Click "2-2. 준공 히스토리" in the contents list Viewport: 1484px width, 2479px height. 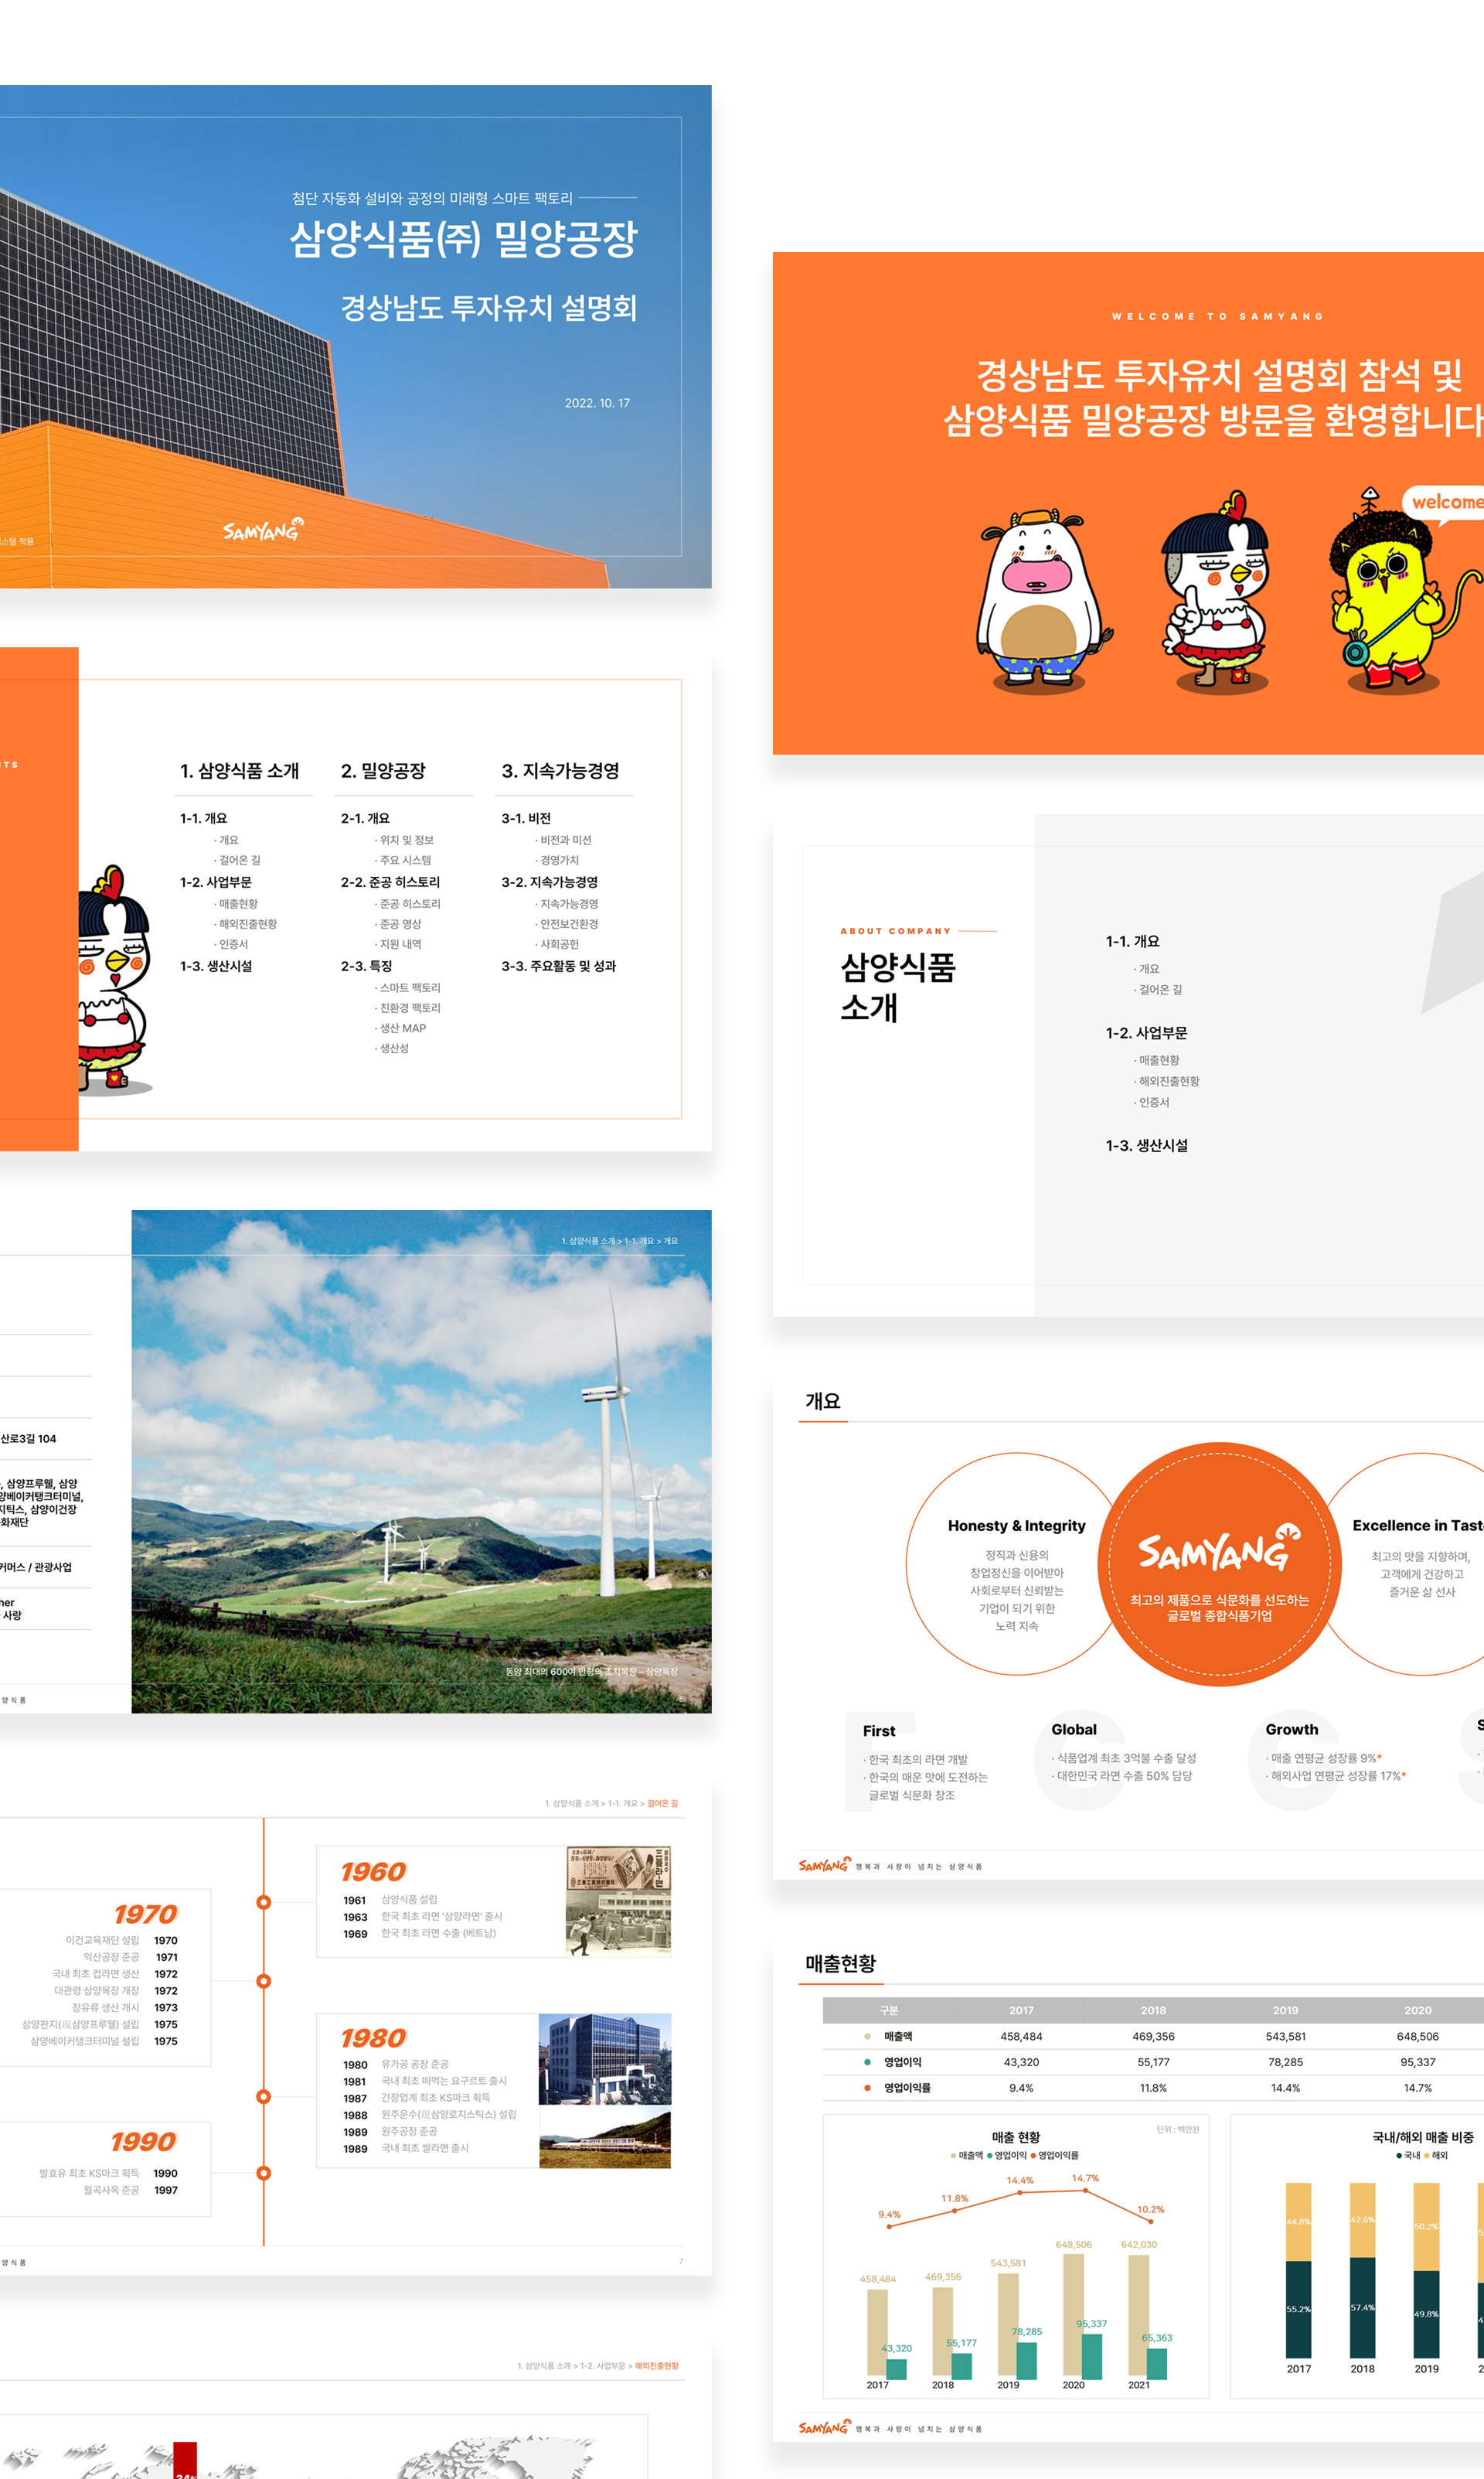point(390,882)
